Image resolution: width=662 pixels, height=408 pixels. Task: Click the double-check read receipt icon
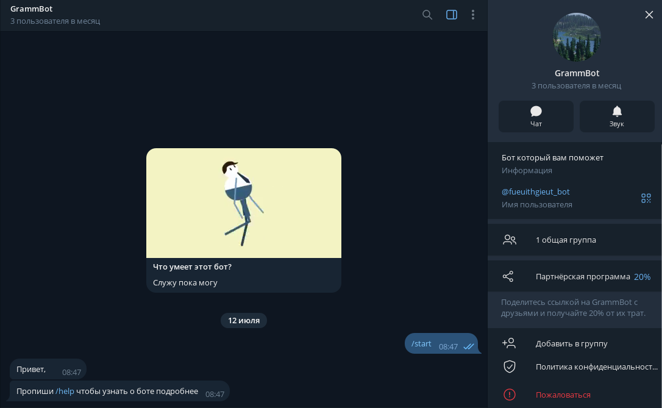pos(468,346)
